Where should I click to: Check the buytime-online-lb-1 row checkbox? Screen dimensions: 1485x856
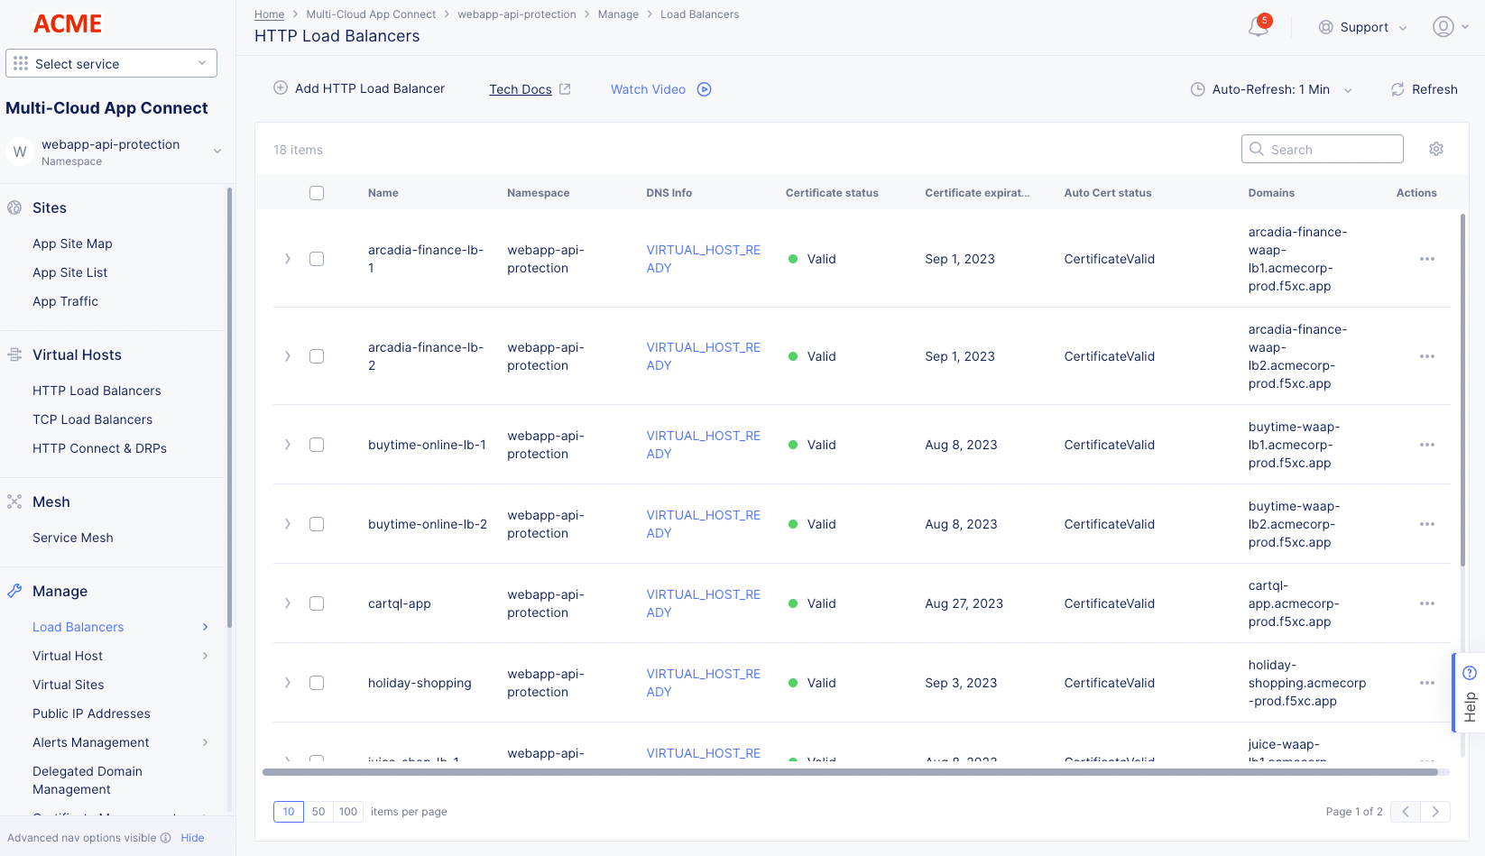317,444
